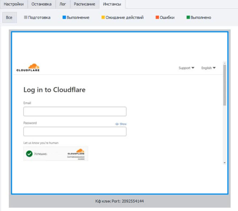Click the 'Успешно' captcha status text
Image resolution: width=238 pixels, height=211 pixels.
40,154
